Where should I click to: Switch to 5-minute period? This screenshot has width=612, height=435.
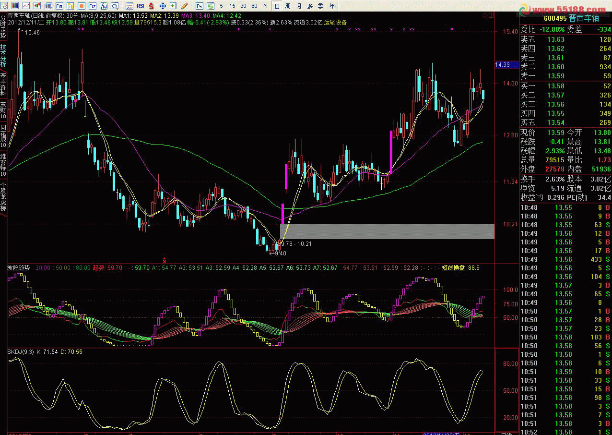[221, 6]
